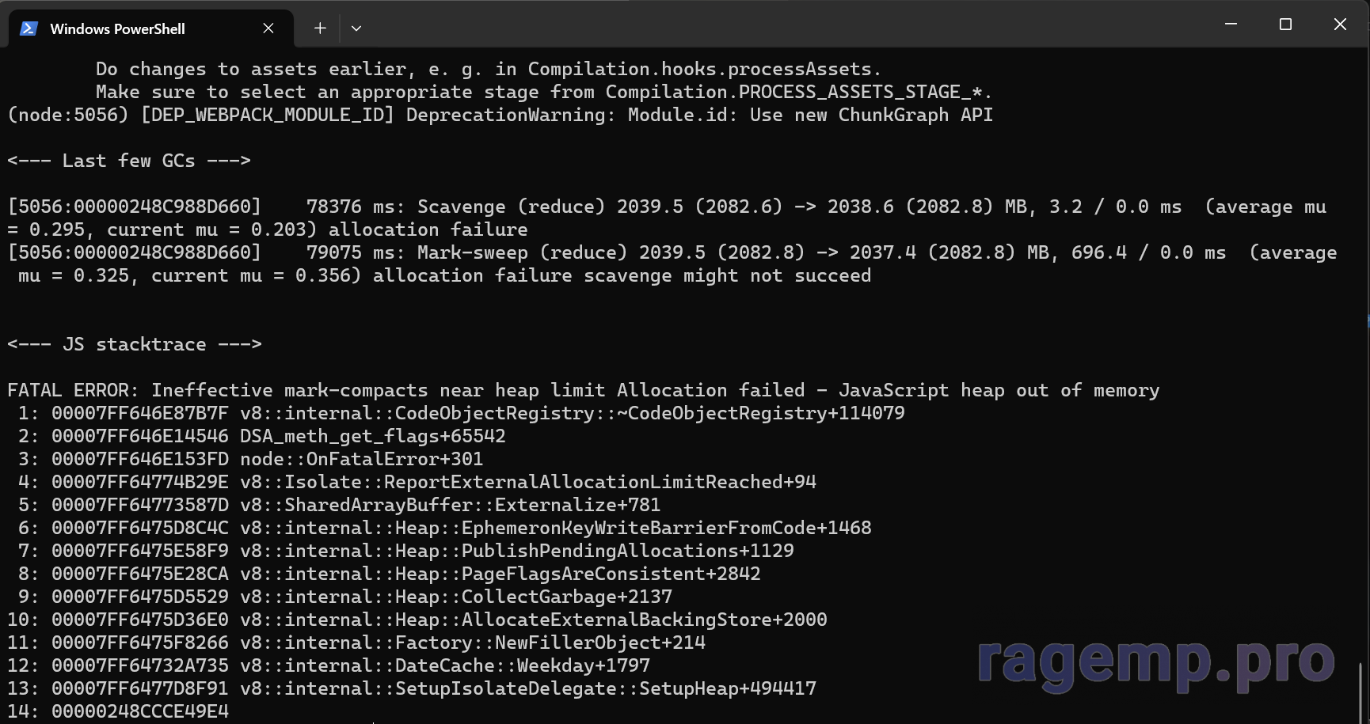The width and height of the screenshot is (1370, 724).
Task: Click stack frame 14 address line
Action: click(x=119, y=711)
